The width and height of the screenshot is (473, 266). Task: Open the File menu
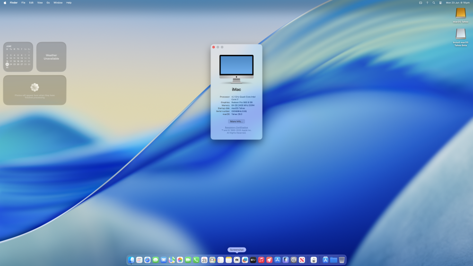point(23,3)
